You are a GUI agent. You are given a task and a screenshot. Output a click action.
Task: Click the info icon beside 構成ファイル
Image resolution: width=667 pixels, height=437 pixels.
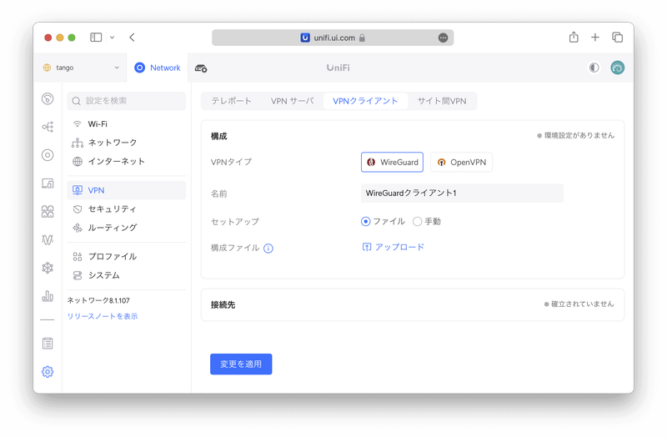(x=268, y=248)
